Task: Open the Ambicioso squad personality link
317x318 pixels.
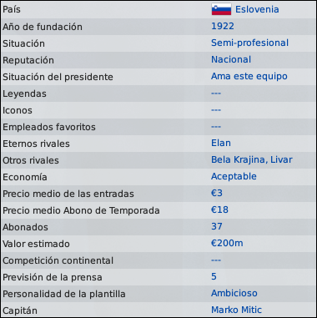Action: (234, 293)
